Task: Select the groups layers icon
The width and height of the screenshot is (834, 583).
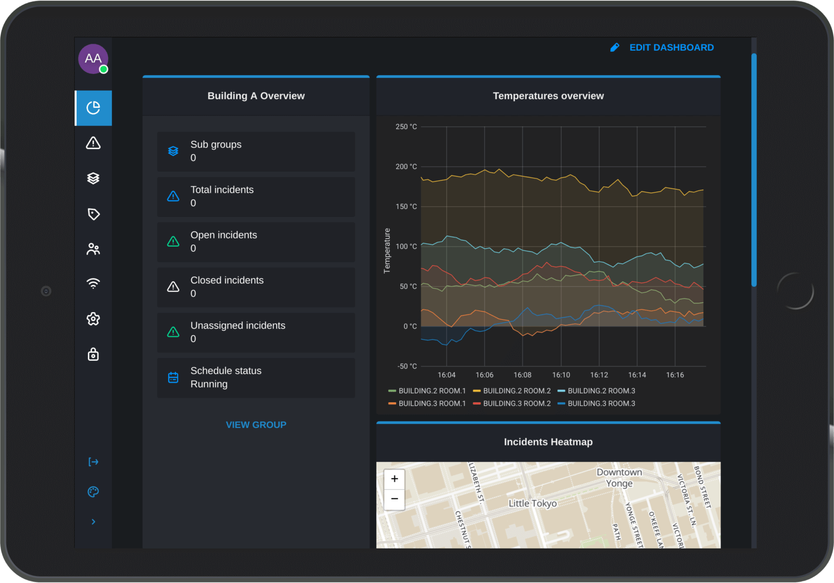Action: [x=93, y=178]
